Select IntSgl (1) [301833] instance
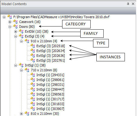The image size is (137, 116). 50,104
